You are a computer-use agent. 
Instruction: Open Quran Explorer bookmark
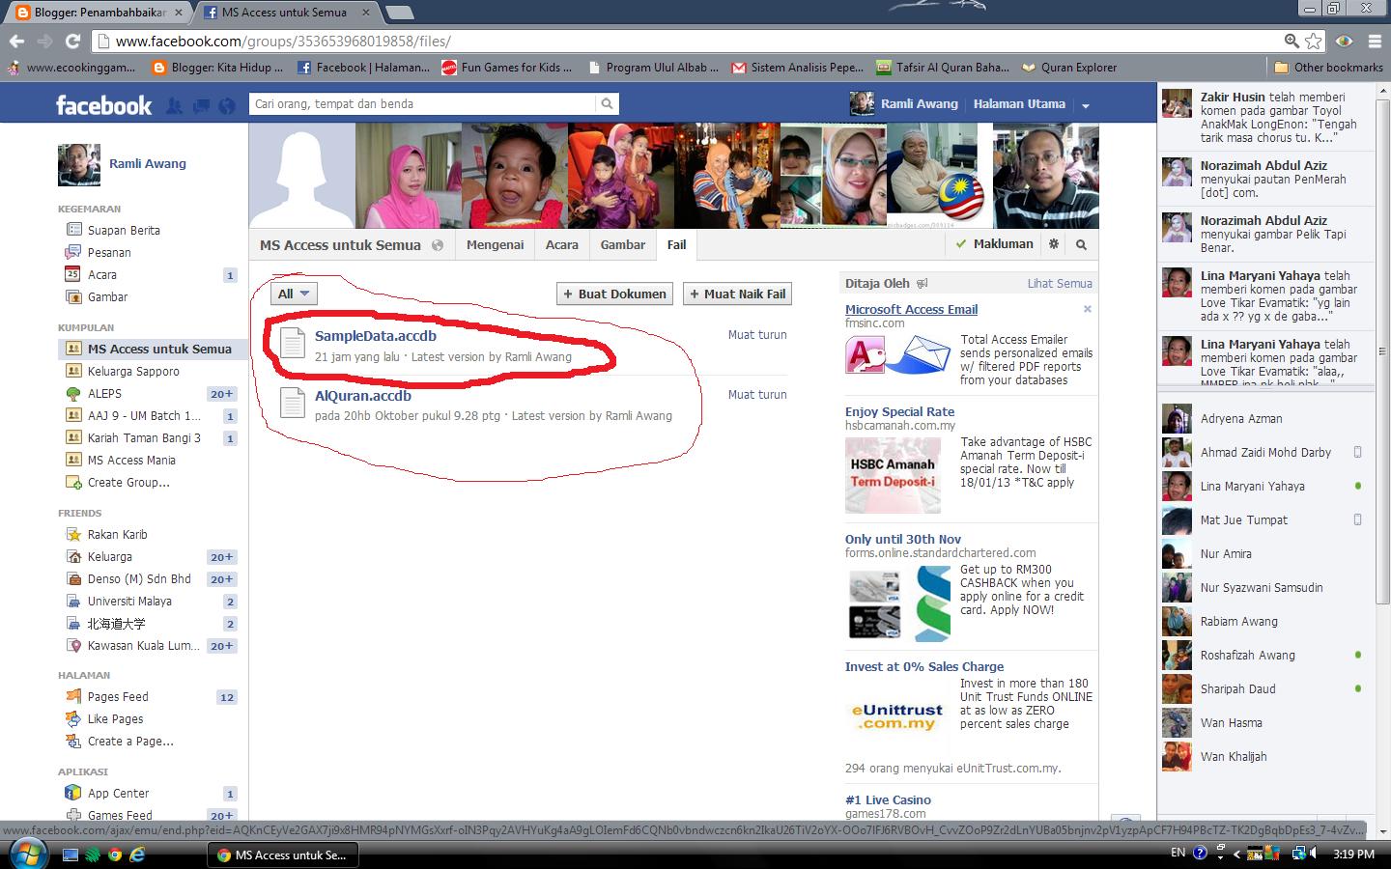(x=1069, y=68)
